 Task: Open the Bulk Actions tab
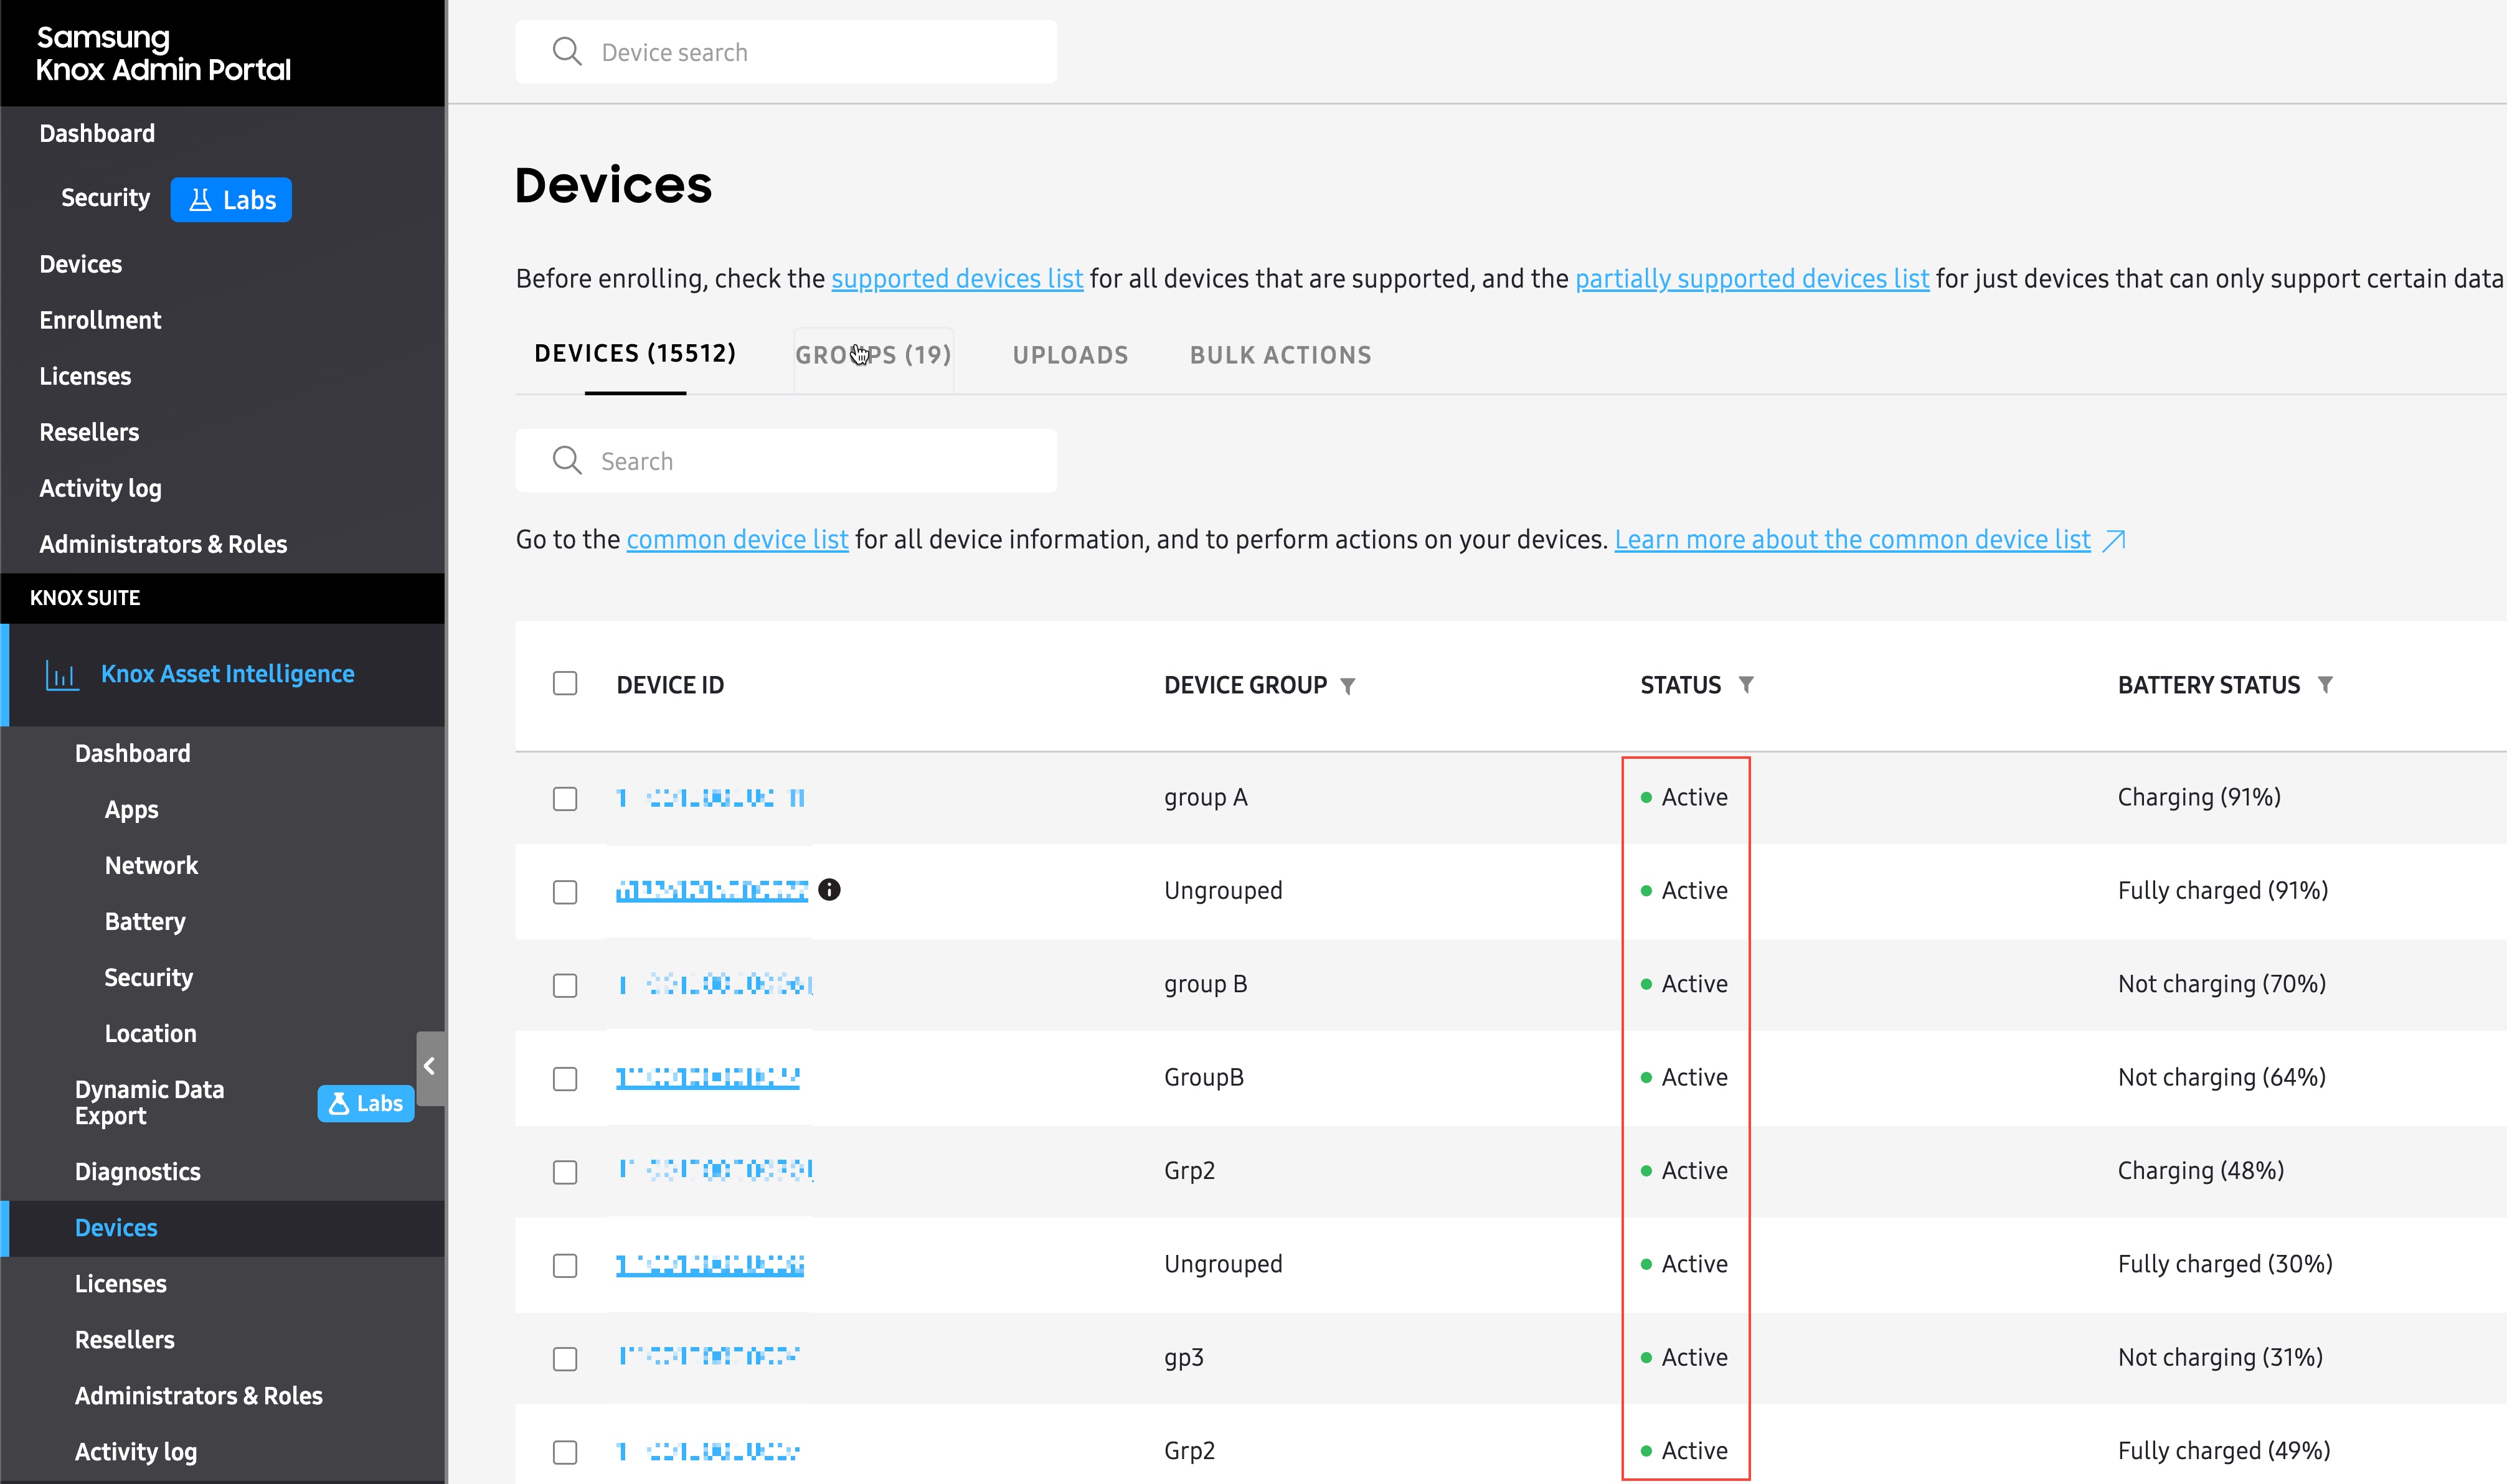pos(1280,355)
